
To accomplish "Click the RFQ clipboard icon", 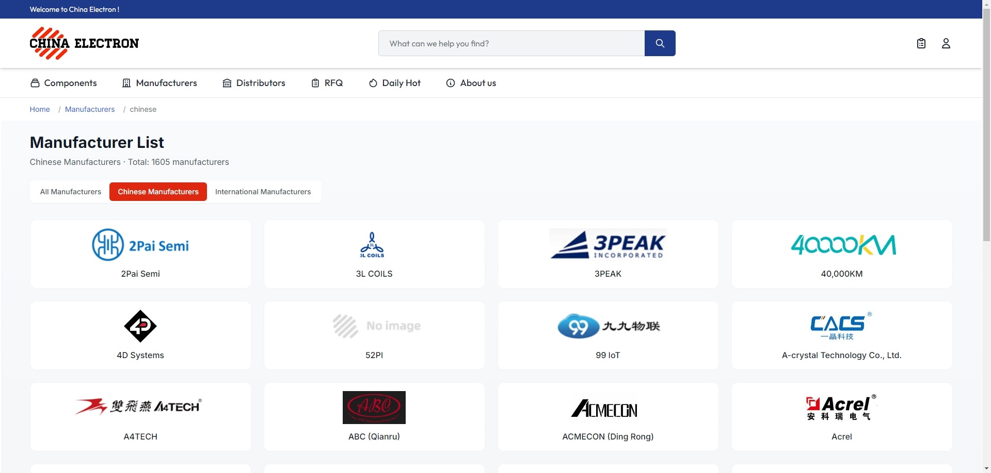I will [315, 83].
